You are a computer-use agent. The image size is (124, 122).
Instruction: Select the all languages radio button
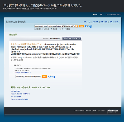pos(60,29)
